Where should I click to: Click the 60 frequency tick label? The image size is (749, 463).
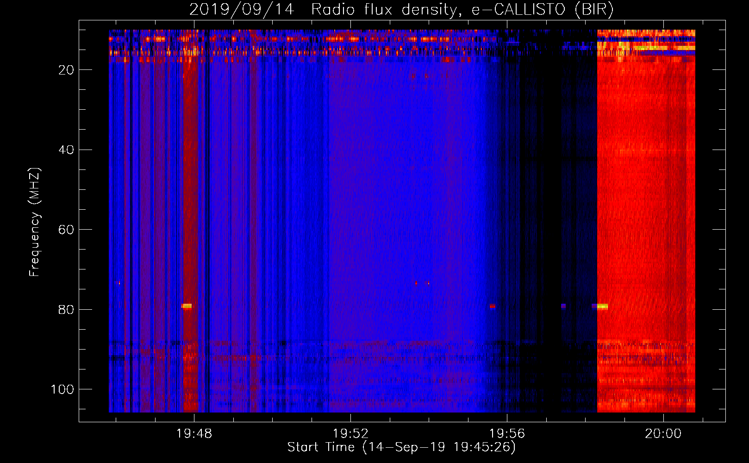[x=67, y=230]
